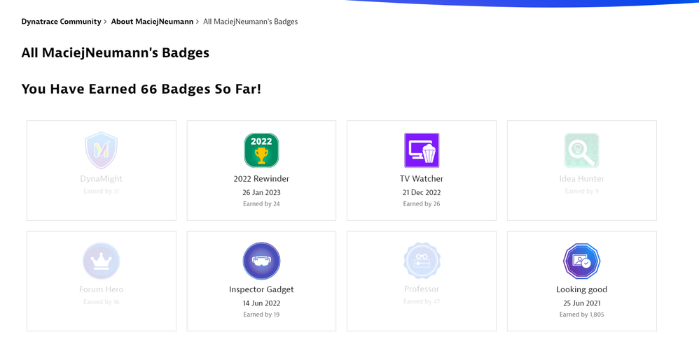Click the 2022 Rewinder trophy badge icon
This screenshot has height=339, width=699.
pyautogui.click(x=261, y=150)
